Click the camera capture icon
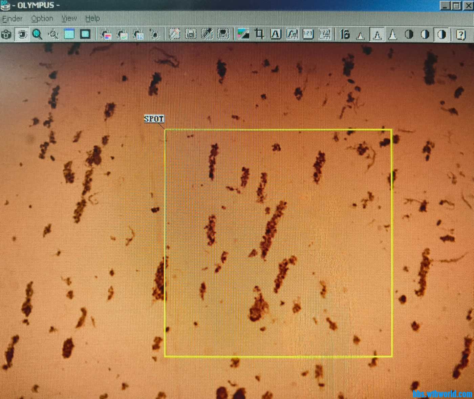The image size is (474, 399). [6, 35]
